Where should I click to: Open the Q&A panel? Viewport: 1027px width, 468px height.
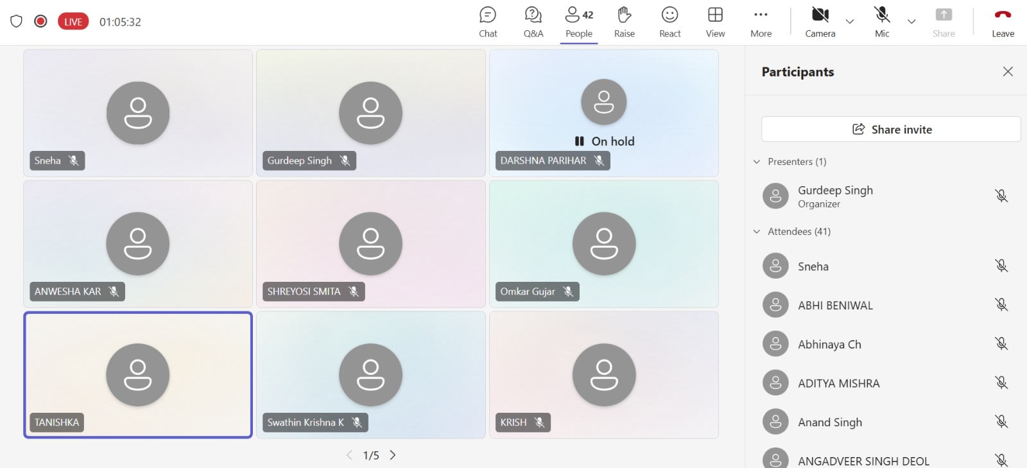click(x=533, y=22)
